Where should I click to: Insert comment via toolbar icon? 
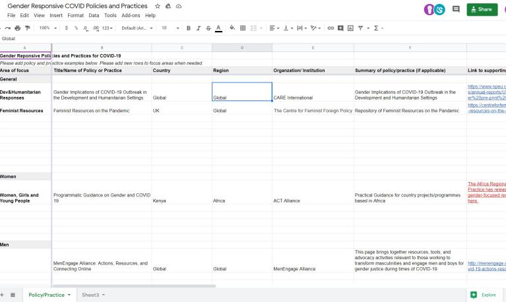[340, 28]
